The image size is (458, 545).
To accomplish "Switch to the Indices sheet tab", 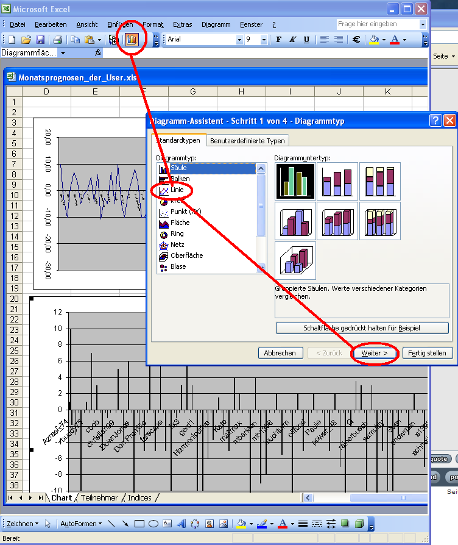I will pyautogui.click(x=139, y=497).
